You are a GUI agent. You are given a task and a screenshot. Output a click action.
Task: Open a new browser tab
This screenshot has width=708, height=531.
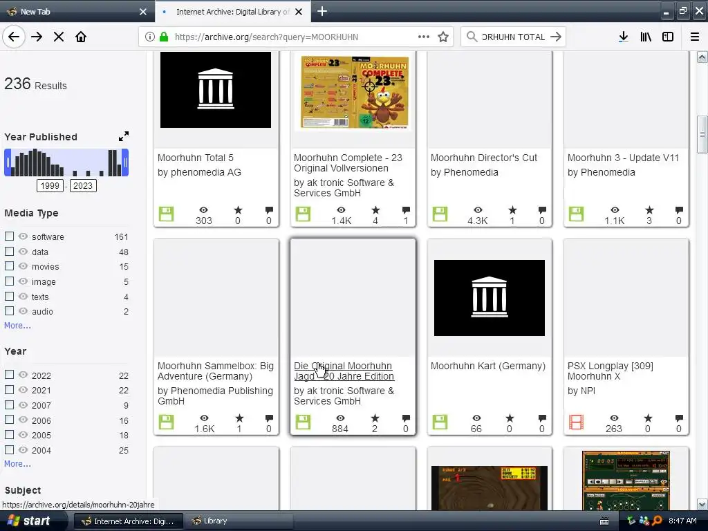[x=322, y=11]
